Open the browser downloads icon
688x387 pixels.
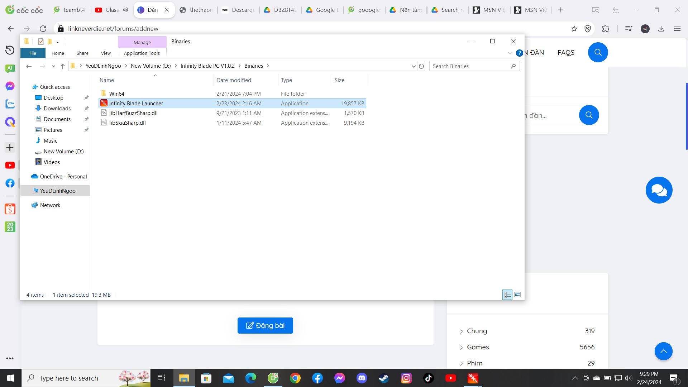(661, 29)
